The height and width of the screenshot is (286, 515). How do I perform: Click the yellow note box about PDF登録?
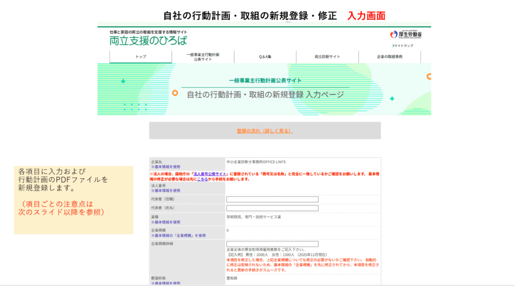coord(73,200)
